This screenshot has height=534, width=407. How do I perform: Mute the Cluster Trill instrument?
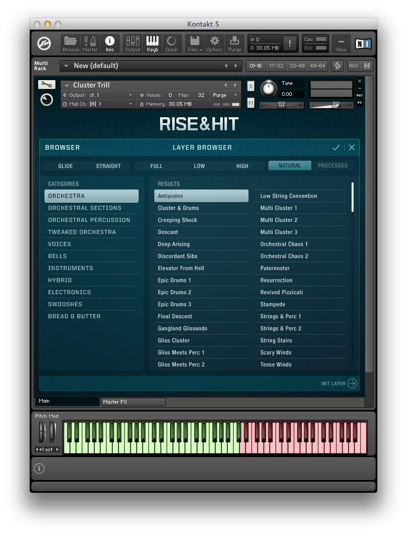point(251,103)
